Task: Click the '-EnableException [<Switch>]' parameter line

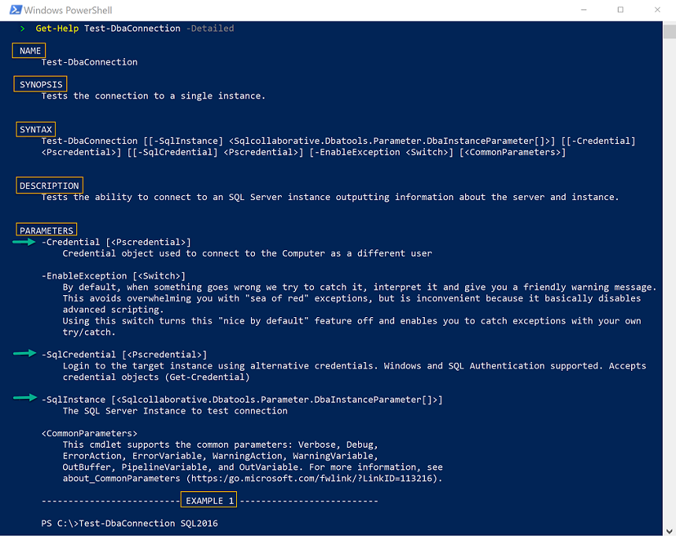Action: pyautogui.click(x=113, y=276)
